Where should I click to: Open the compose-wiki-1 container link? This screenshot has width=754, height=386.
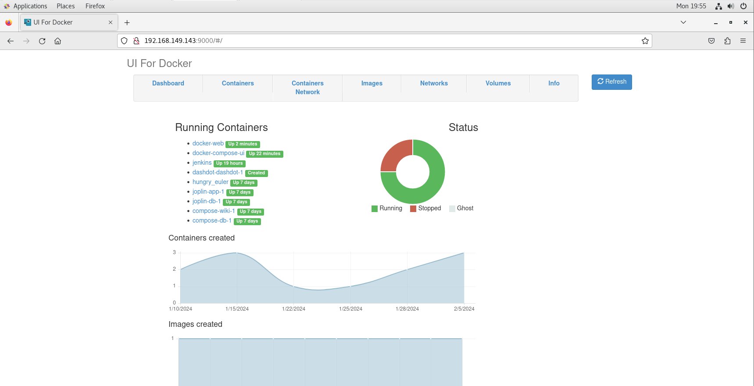click(214, 211)
